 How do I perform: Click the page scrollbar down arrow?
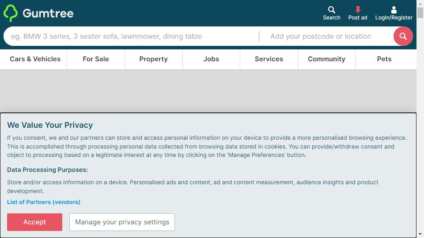click(420, 234)
